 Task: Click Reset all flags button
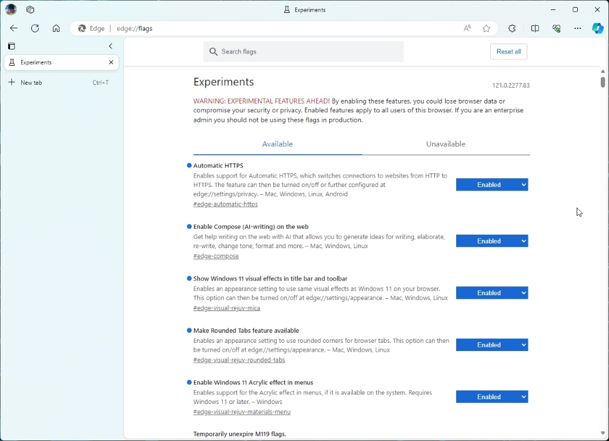coord(508,51)
